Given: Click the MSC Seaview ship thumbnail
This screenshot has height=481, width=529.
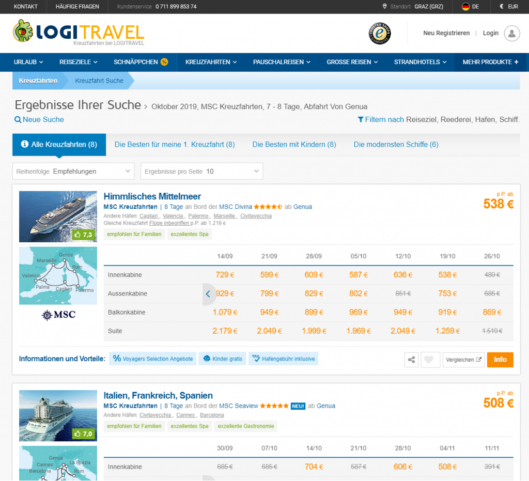Looking at the screenshot, I should tap(58, 415).
